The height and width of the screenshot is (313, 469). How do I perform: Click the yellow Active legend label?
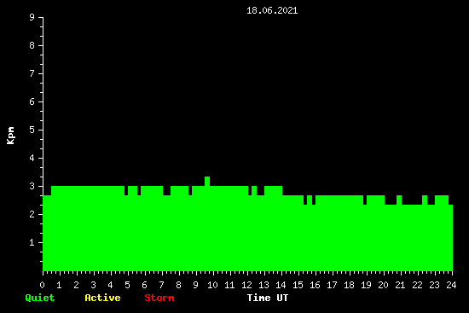(102, 298)
